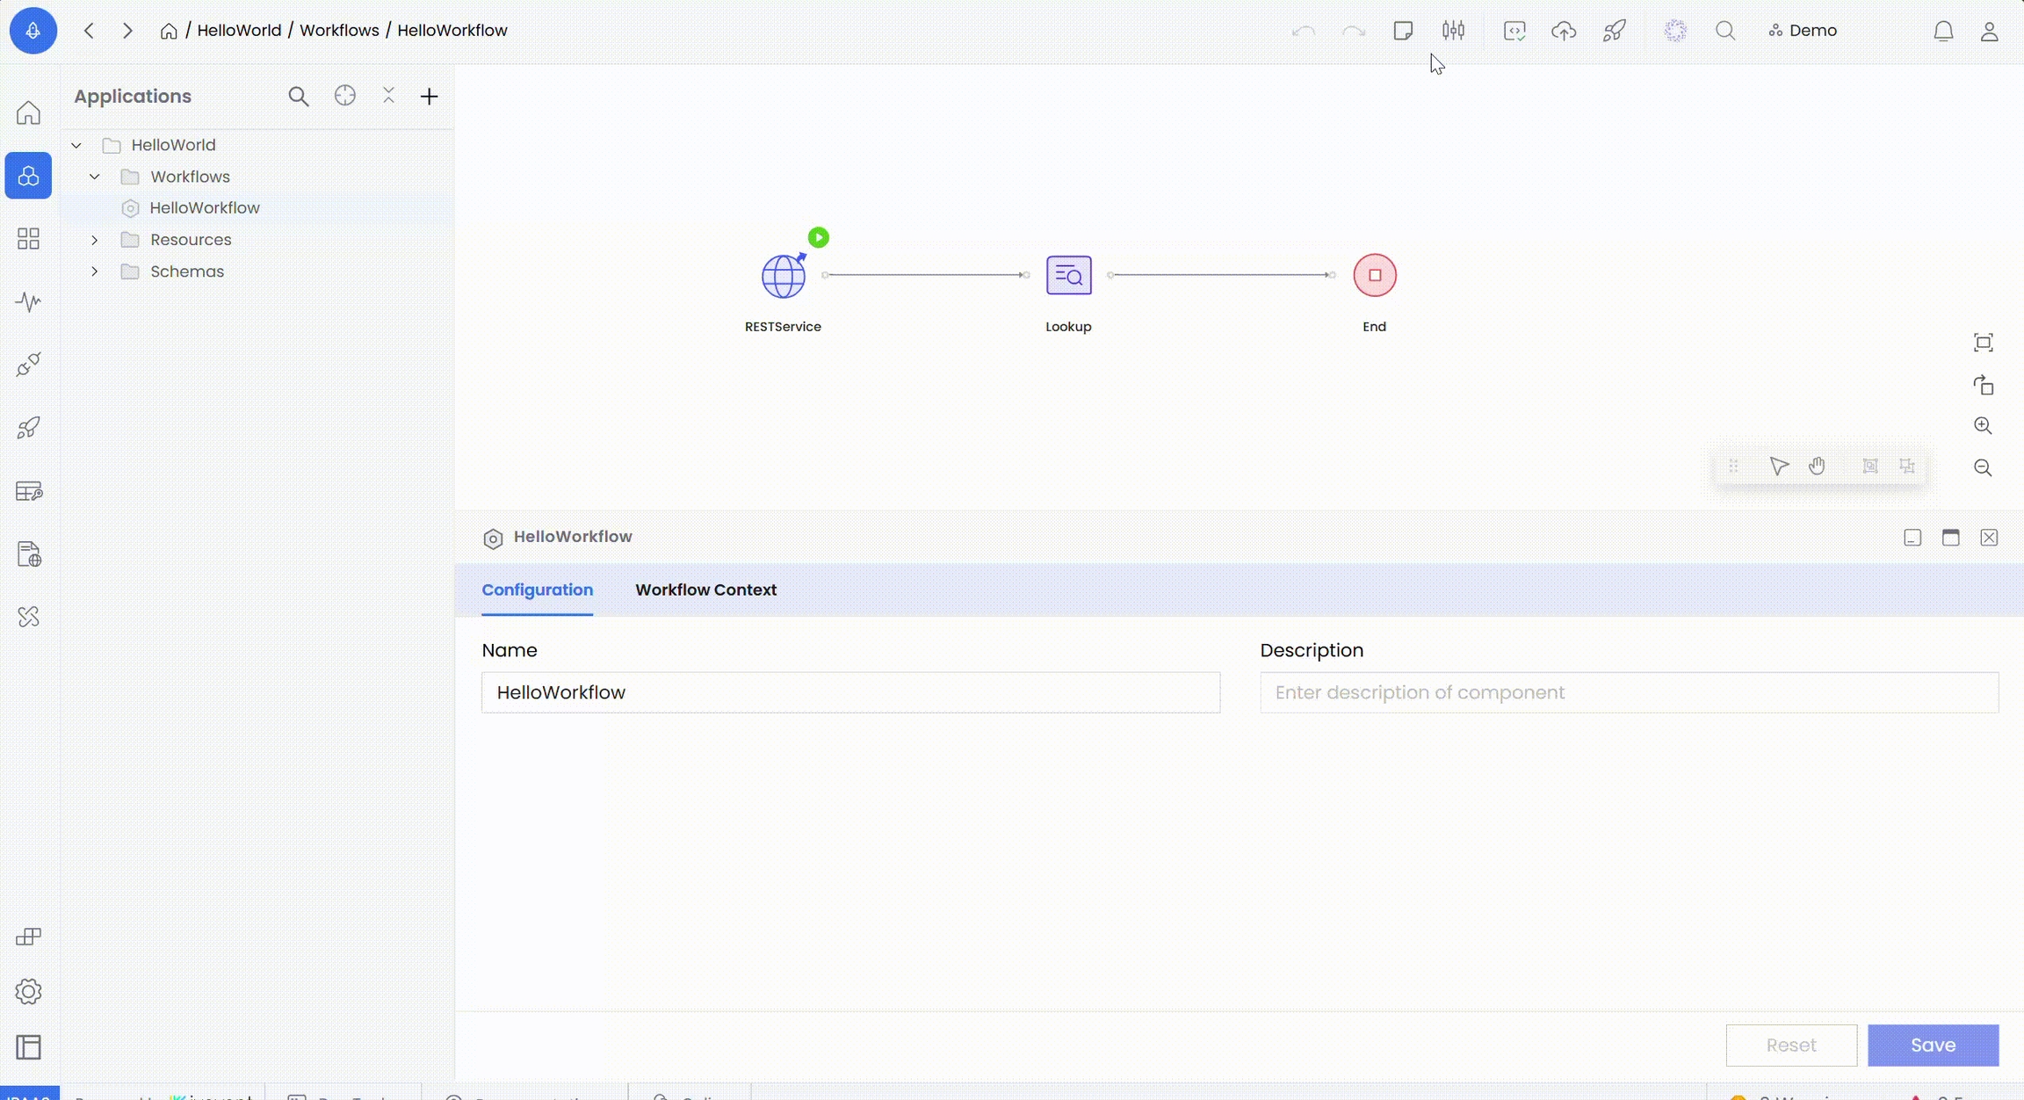Expand the Resources folder
This screenshot has width=2024, height=1100.
tap(95, 240)
